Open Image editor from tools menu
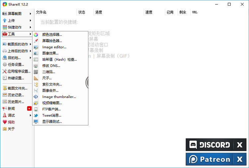 coord(54,47)
